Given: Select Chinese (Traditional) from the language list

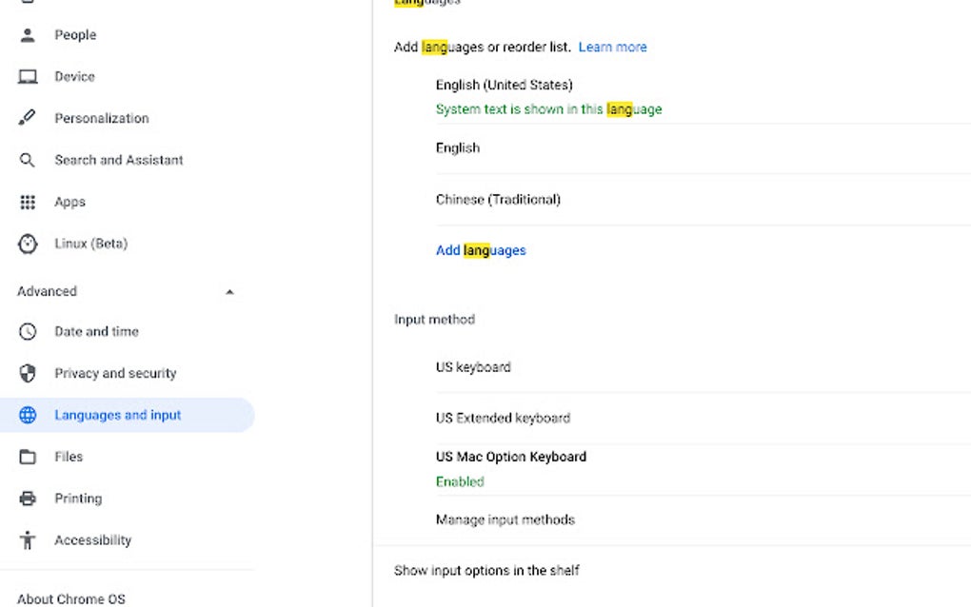Looking at the screenshot, I should 498,199.
